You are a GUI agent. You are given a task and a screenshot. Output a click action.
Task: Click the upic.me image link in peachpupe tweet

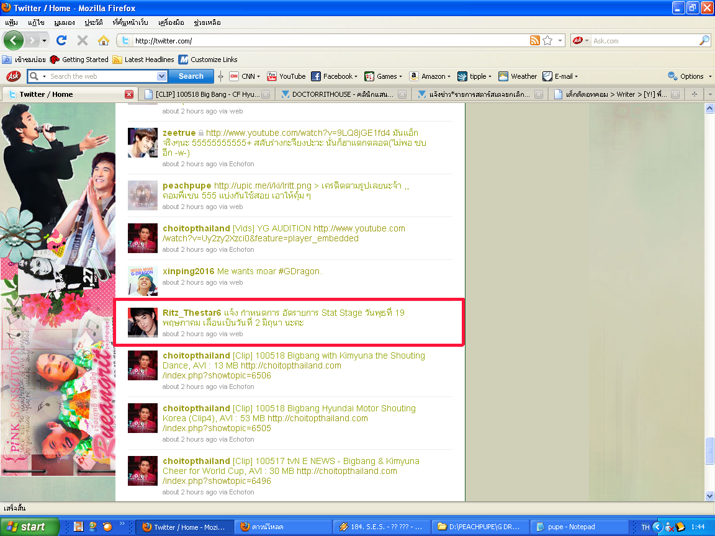pos(263,185)
